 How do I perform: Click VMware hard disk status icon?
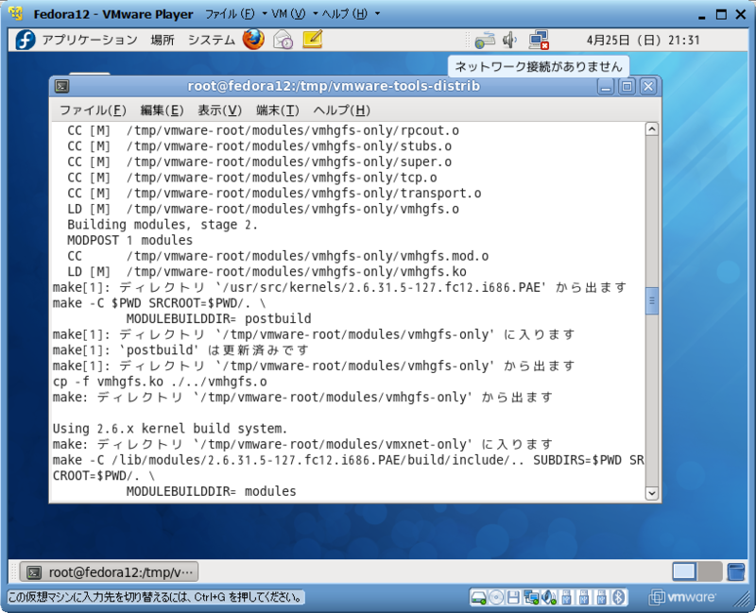(478, 598)
